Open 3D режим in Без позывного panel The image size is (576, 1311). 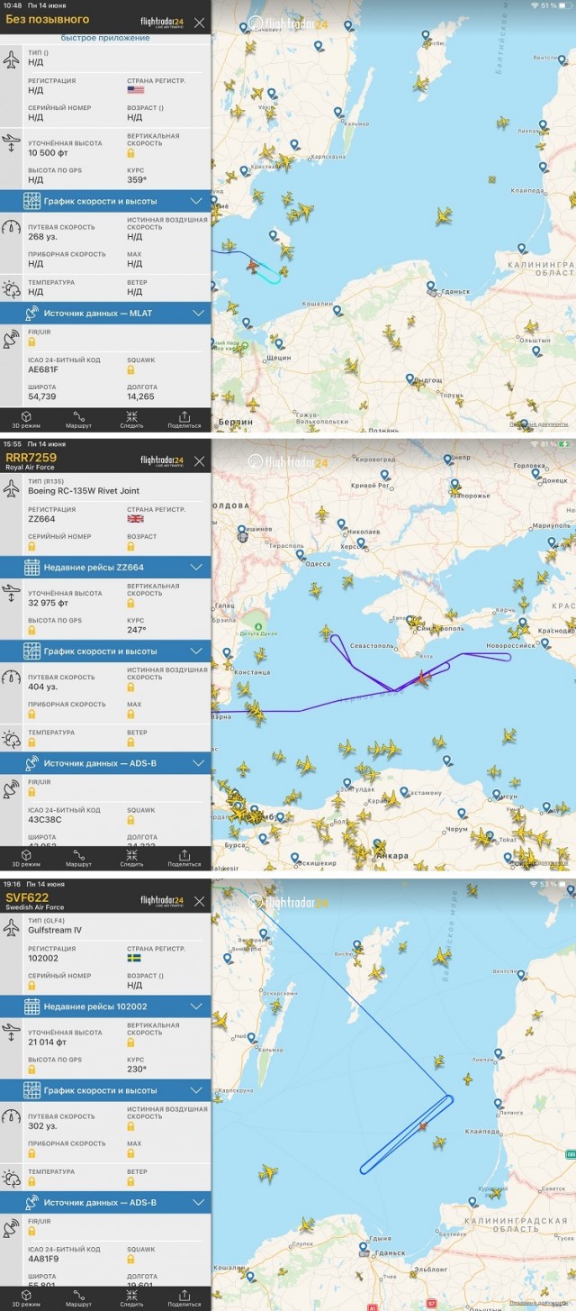tap(26, 419)
